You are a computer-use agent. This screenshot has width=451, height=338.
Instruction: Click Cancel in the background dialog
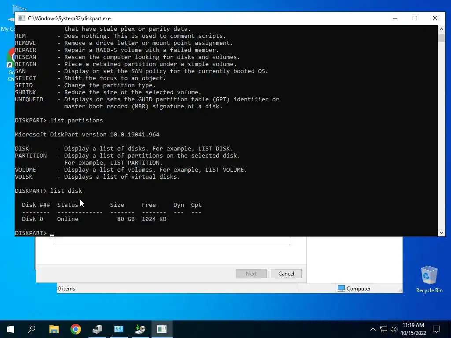[x=286, y=274]
